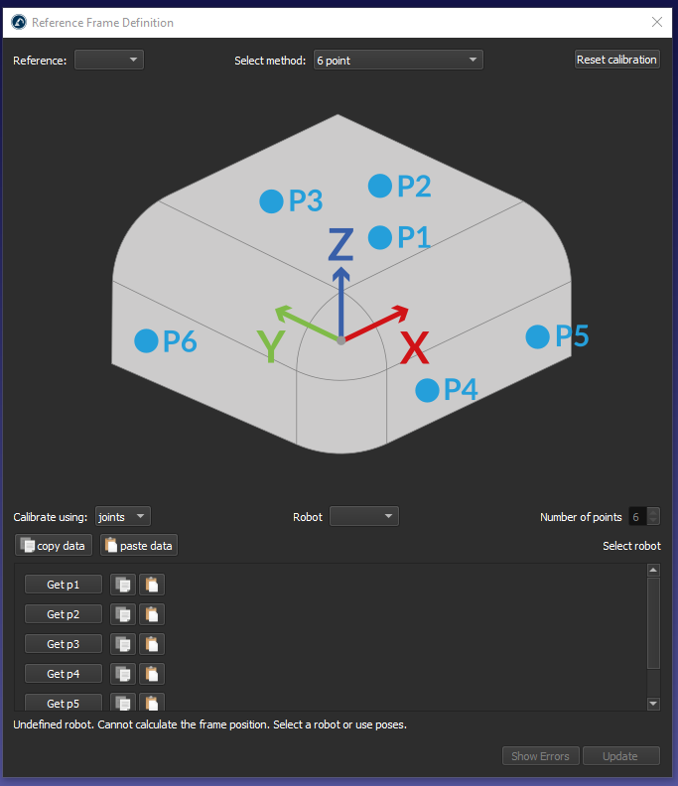Paste data into the p3 point
This screenshot has width=678, height=786.
(152, 644)
